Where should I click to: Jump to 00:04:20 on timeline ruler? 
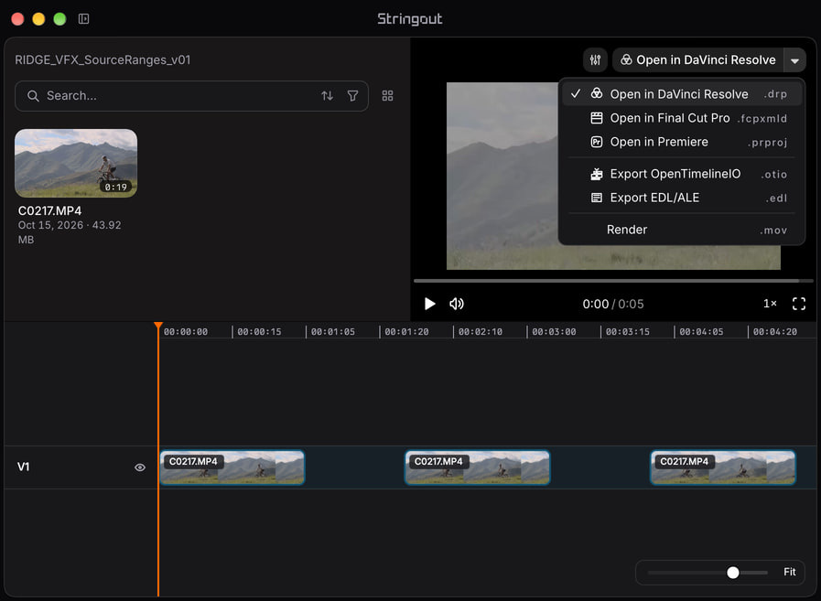775,332
